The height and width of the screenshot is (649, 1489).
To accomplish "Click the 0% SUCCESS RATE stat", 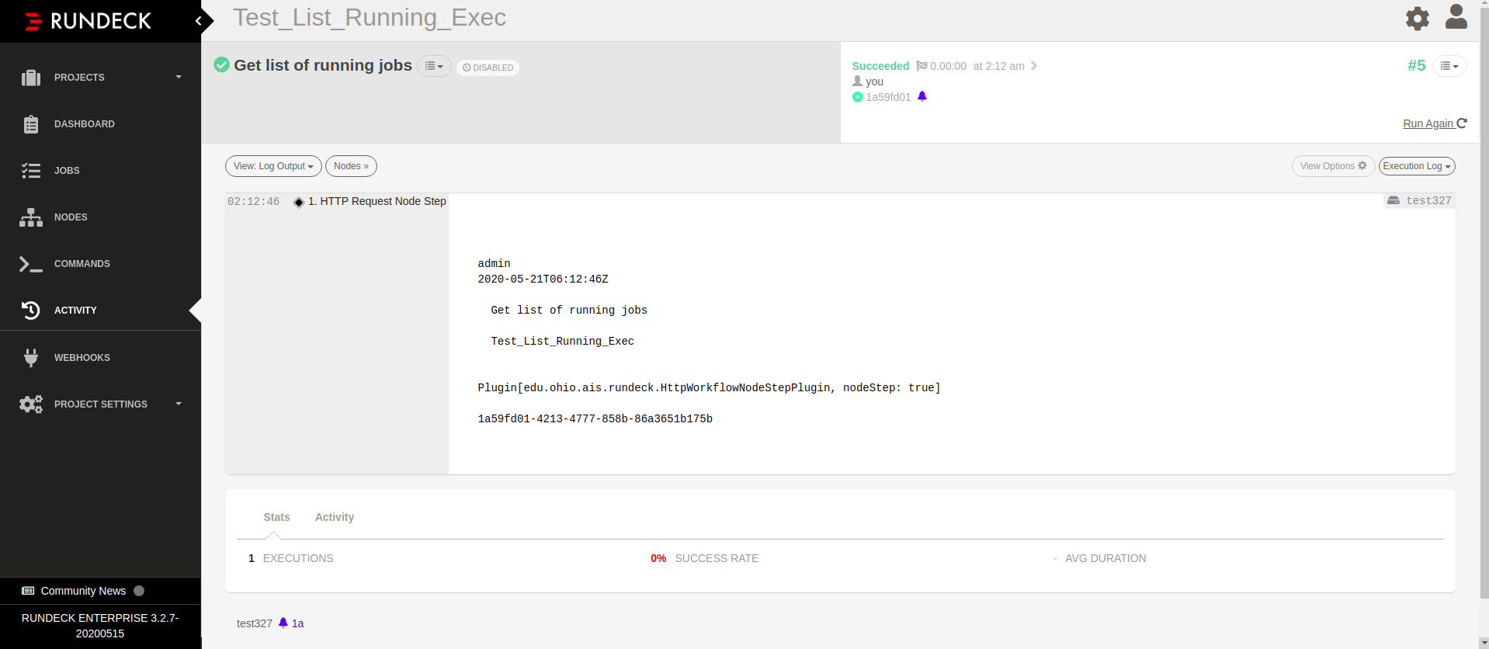I will (x=704, y=558).
